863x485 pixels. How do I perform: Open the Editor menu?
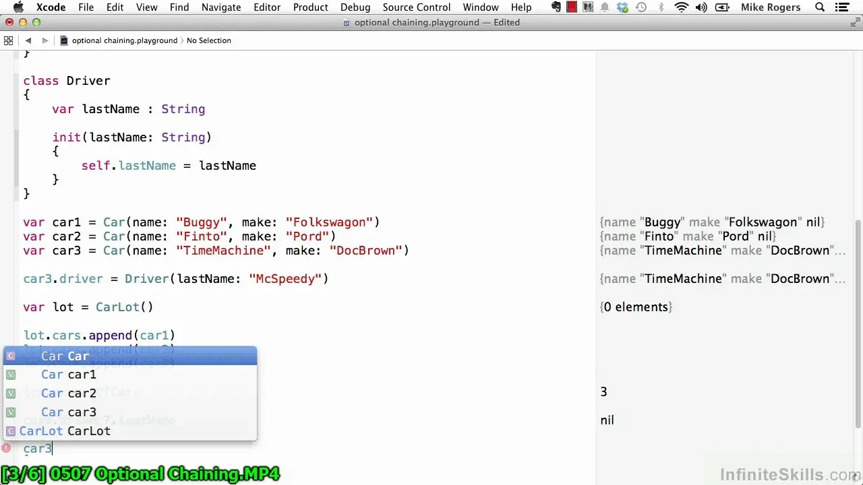click(x=266, y=7)
